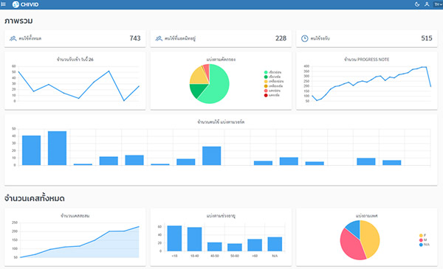Click the clock icon in the 515 card

tap(304, 38)
